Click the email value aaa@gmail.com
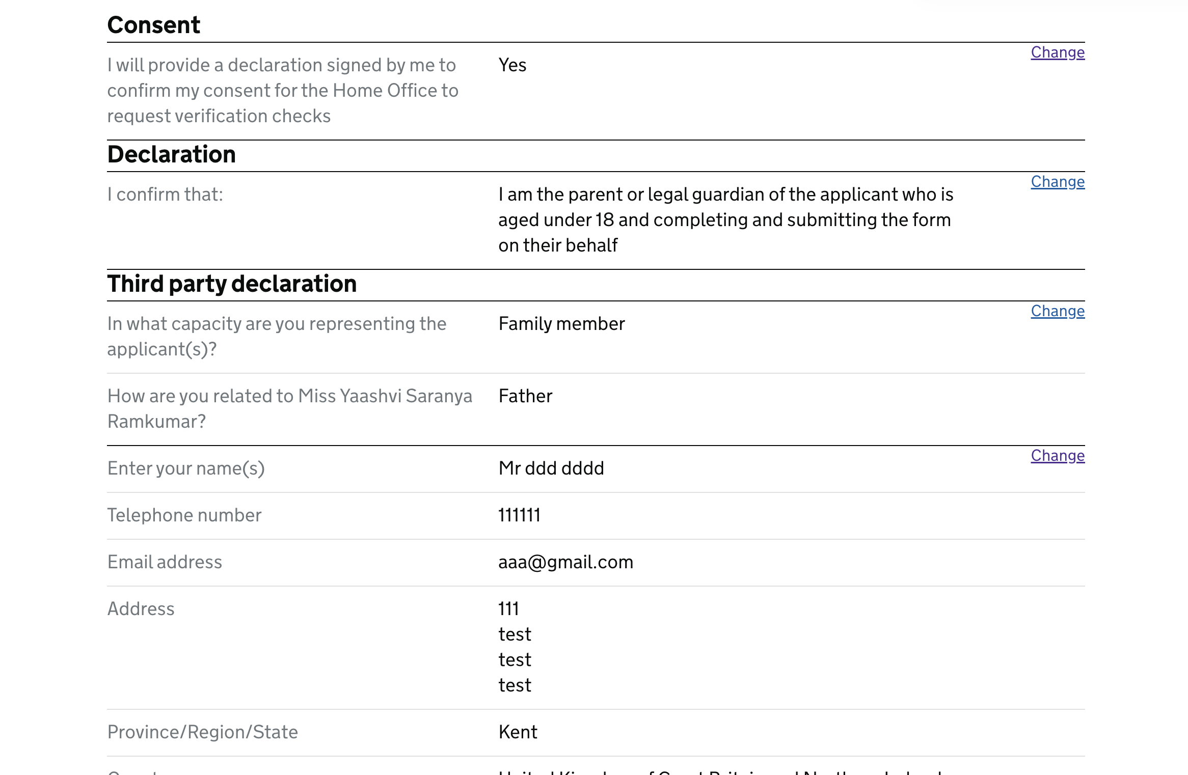This screenshot has height=775, width=1188. tap(565, 562)
